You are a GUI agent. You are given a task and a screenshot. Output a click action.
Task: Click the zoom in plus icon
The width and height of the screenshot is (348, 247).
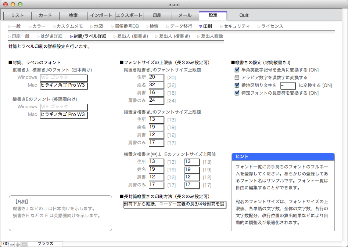18,244
